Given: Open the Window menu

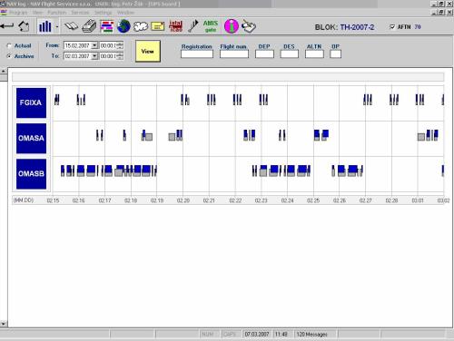Looking at the screenshot, I should 125,13.
